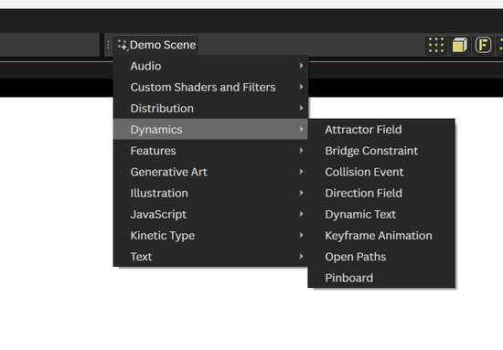This screenshot has width=503, height=350.
Task: Choose Attractor Field from the Dynamics submenu
Action: coord(381,130)
